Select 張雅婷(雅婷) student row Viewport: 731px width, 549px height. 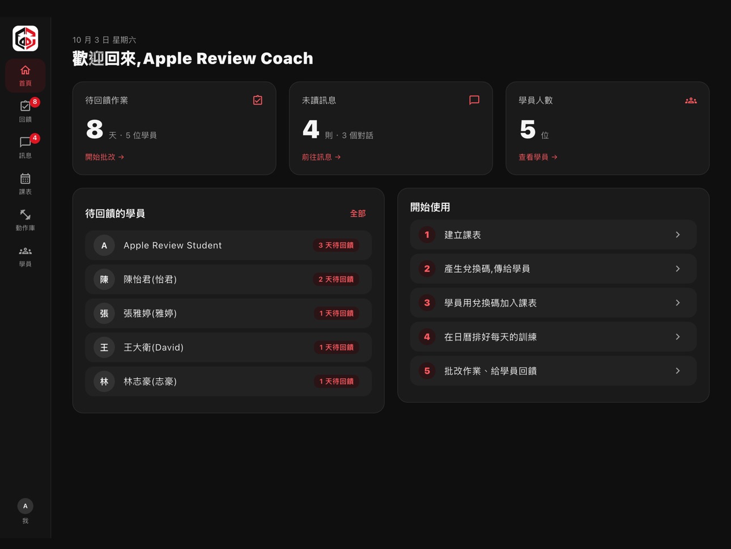click(x=228, y=314)
